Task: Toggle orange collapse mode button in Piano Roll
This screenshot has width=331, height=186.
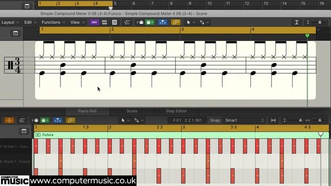Action: coord(9,120)
